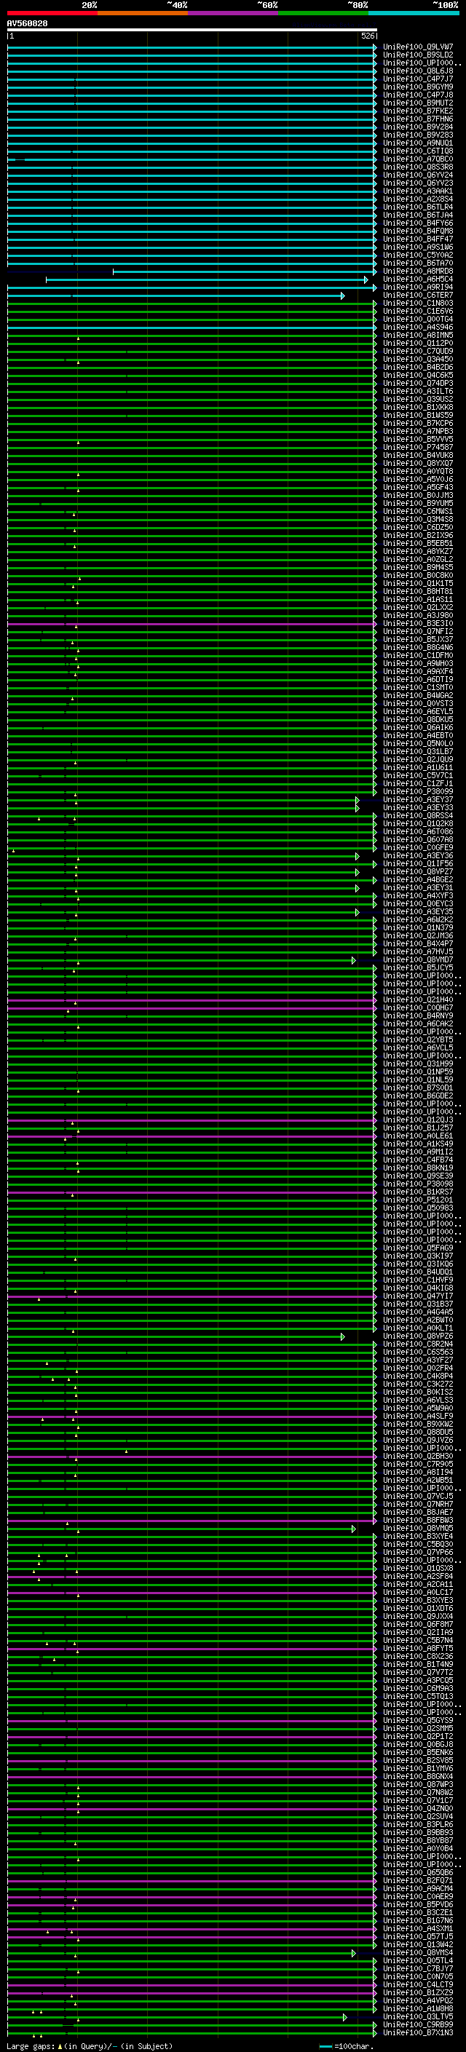Click UniRef100_P38099 label
This screenshot has height=2052, width=466.
(417, 792)
